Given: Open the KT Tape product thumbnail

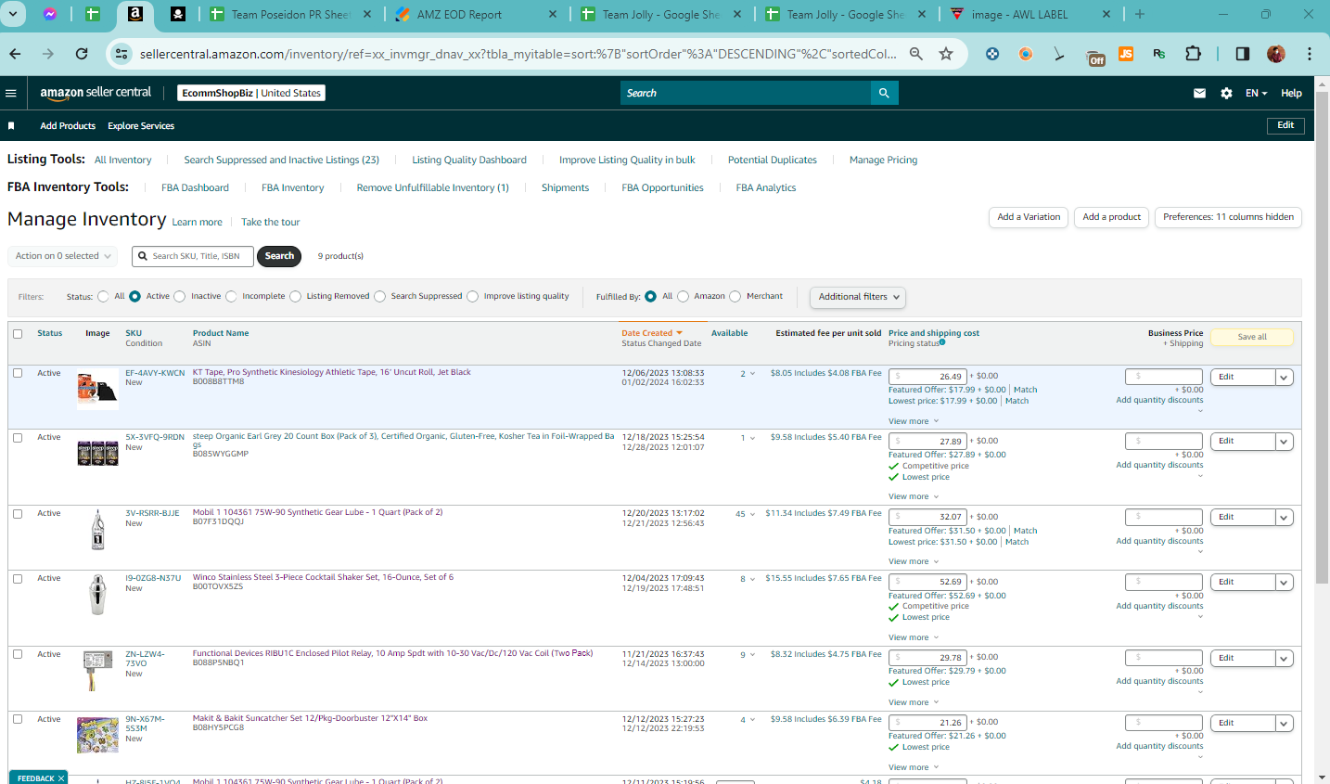Looking at the screenshot, I should [97, 391].
